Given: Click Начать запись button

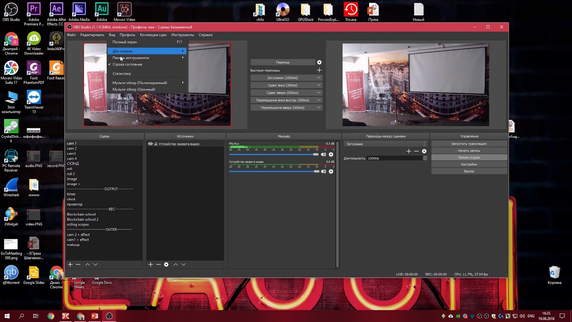Looking at the screenshot, I should (x=469, y=151).
